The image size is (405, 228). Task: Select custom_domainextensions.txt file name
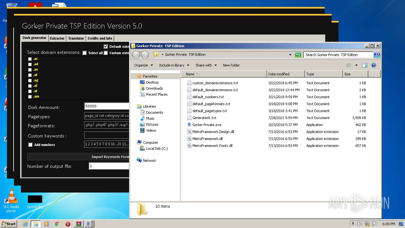tap(215, 83)
